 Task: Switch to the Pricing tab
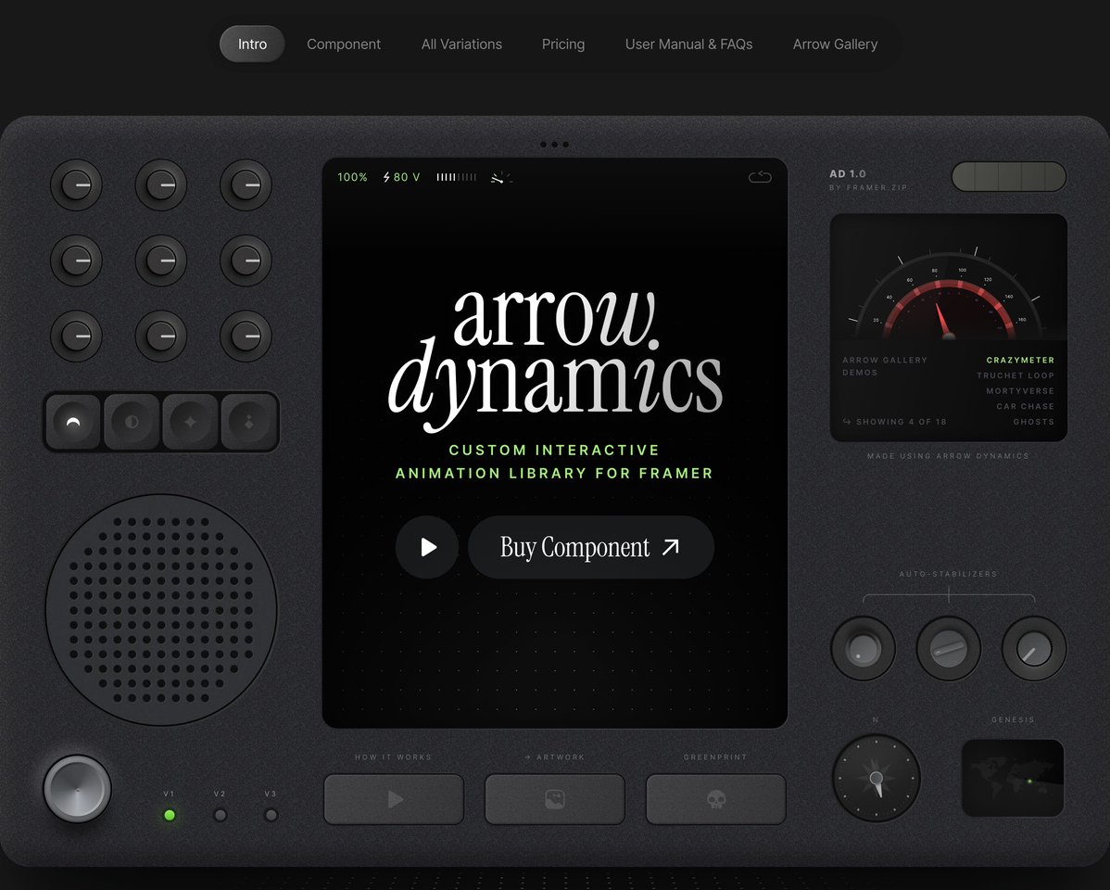pyautogui.click(x=562, y=44)
